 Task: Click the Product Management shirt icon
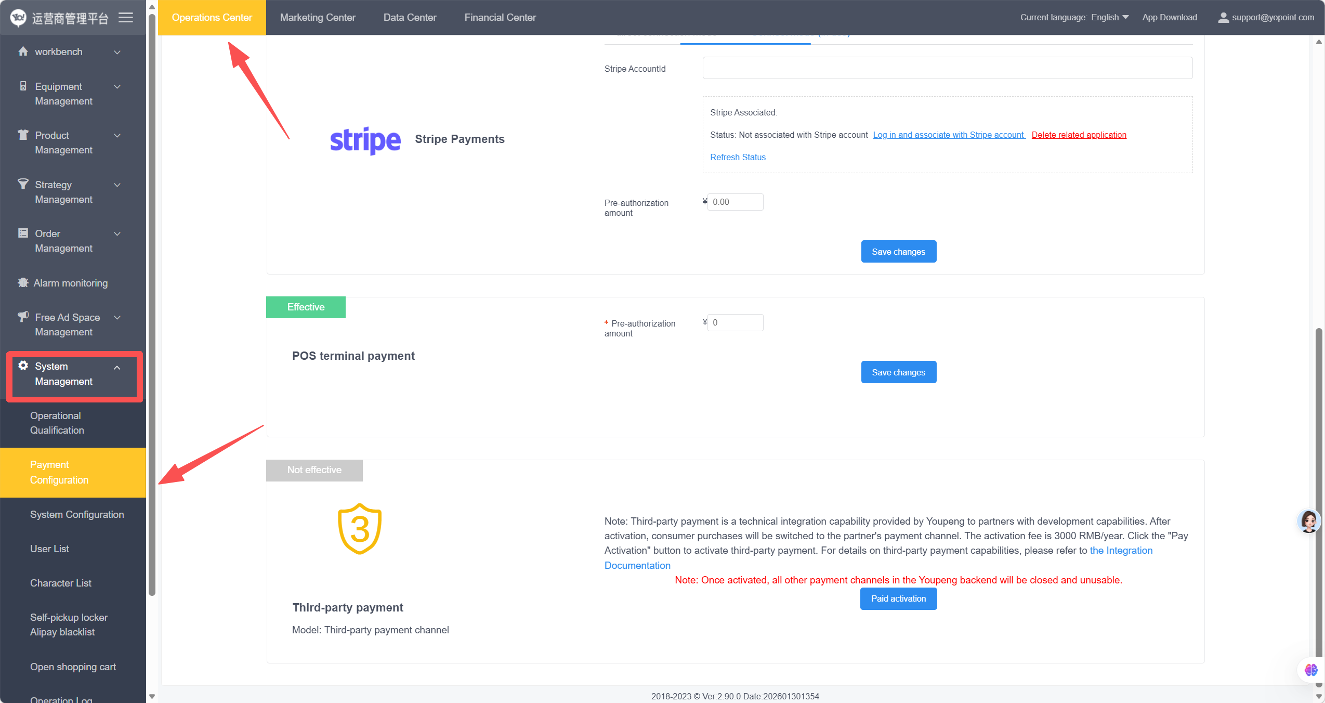[x=23, y=135]
